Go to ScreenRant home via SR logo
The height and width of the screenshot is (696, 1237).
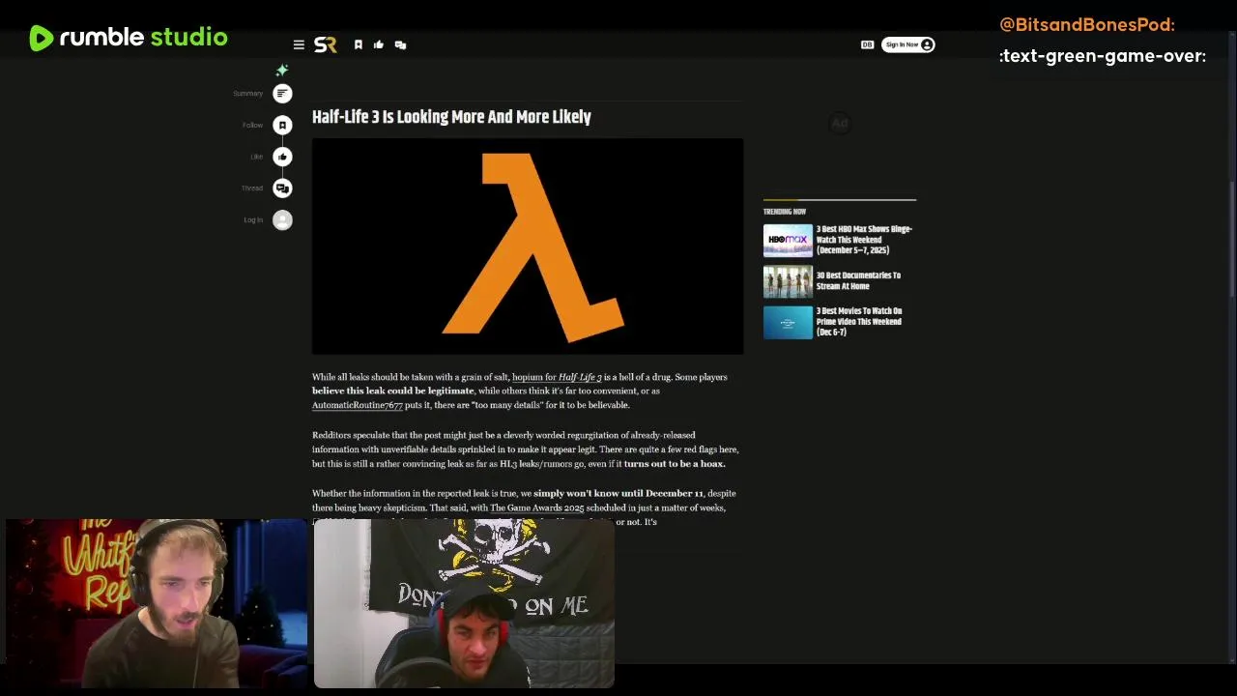pyautogui.click(x=326, y=44)
